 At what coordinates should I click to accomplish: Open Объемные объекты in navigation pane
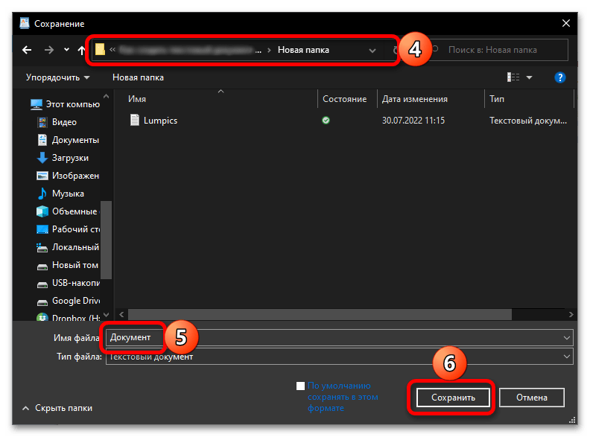[68, 211]
